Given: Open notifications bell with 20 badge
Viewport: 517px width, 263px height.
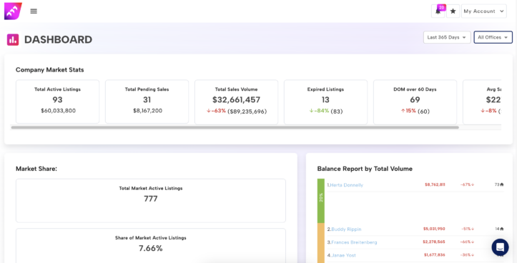Looking at the screenshot, I should point(438,11).
